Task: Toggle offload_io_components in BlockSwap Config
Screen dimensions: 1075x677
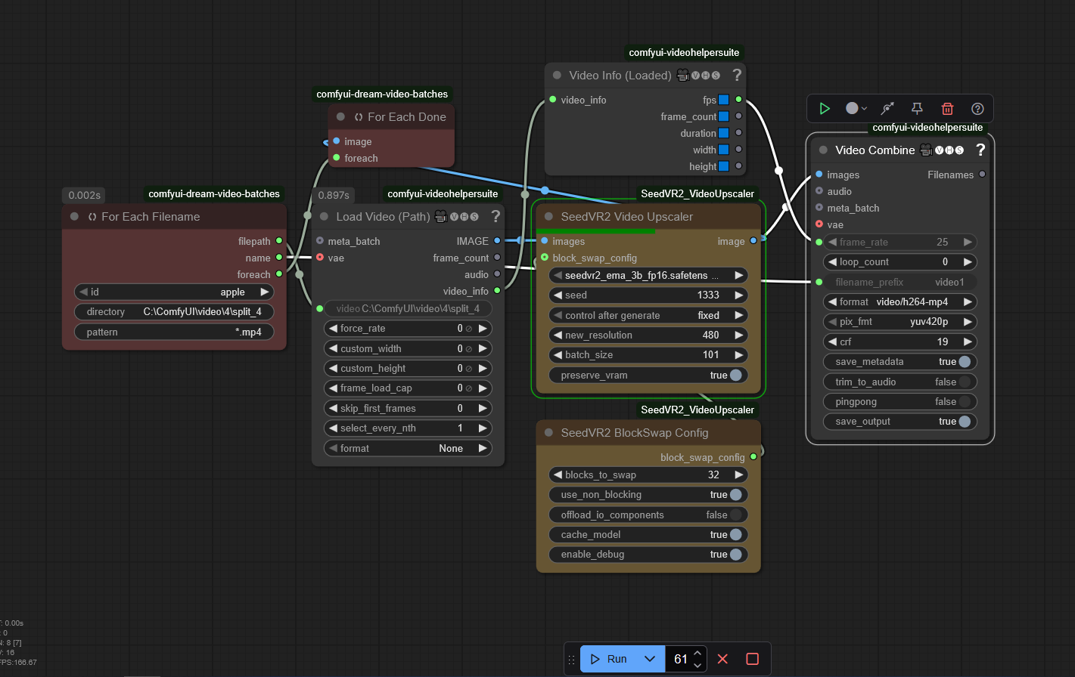Action: 735,515
